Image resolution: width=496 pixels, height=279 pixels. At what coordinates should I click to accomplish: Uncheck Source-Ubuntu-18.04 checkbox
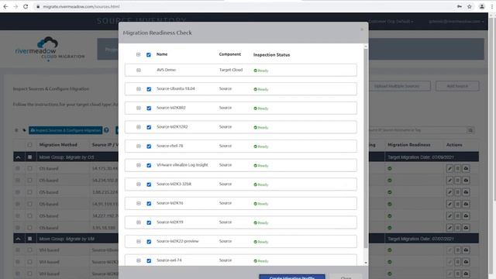[x=149, y=89]
